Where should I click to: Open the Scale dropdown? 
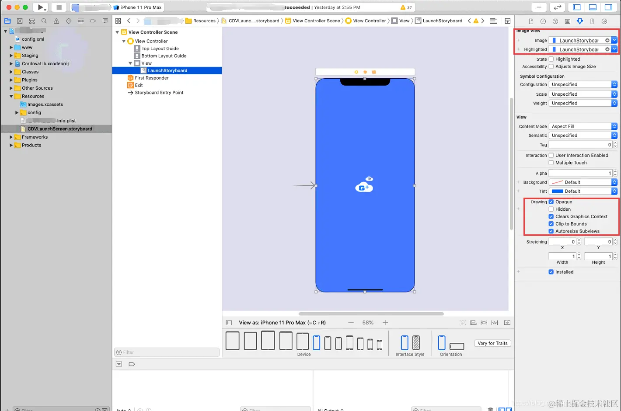pyautogui.click(x=583, y=94)
